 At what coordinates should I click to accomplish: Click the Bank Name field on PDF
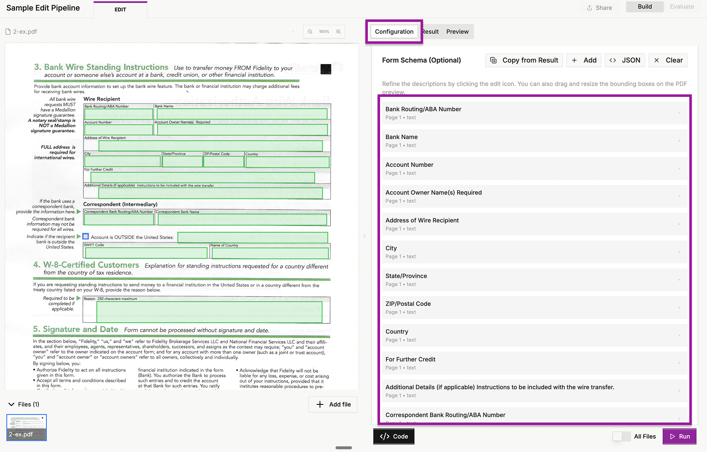click(242, 114)
